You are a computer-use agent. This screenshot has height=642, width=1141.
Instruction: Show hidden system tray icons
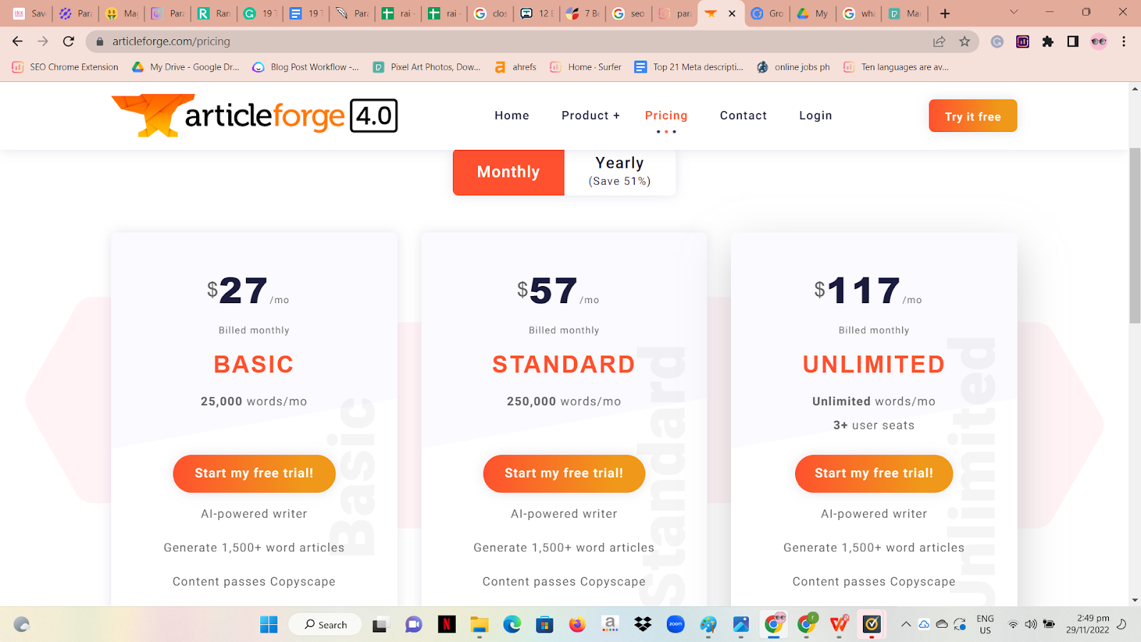coord(906,624)
